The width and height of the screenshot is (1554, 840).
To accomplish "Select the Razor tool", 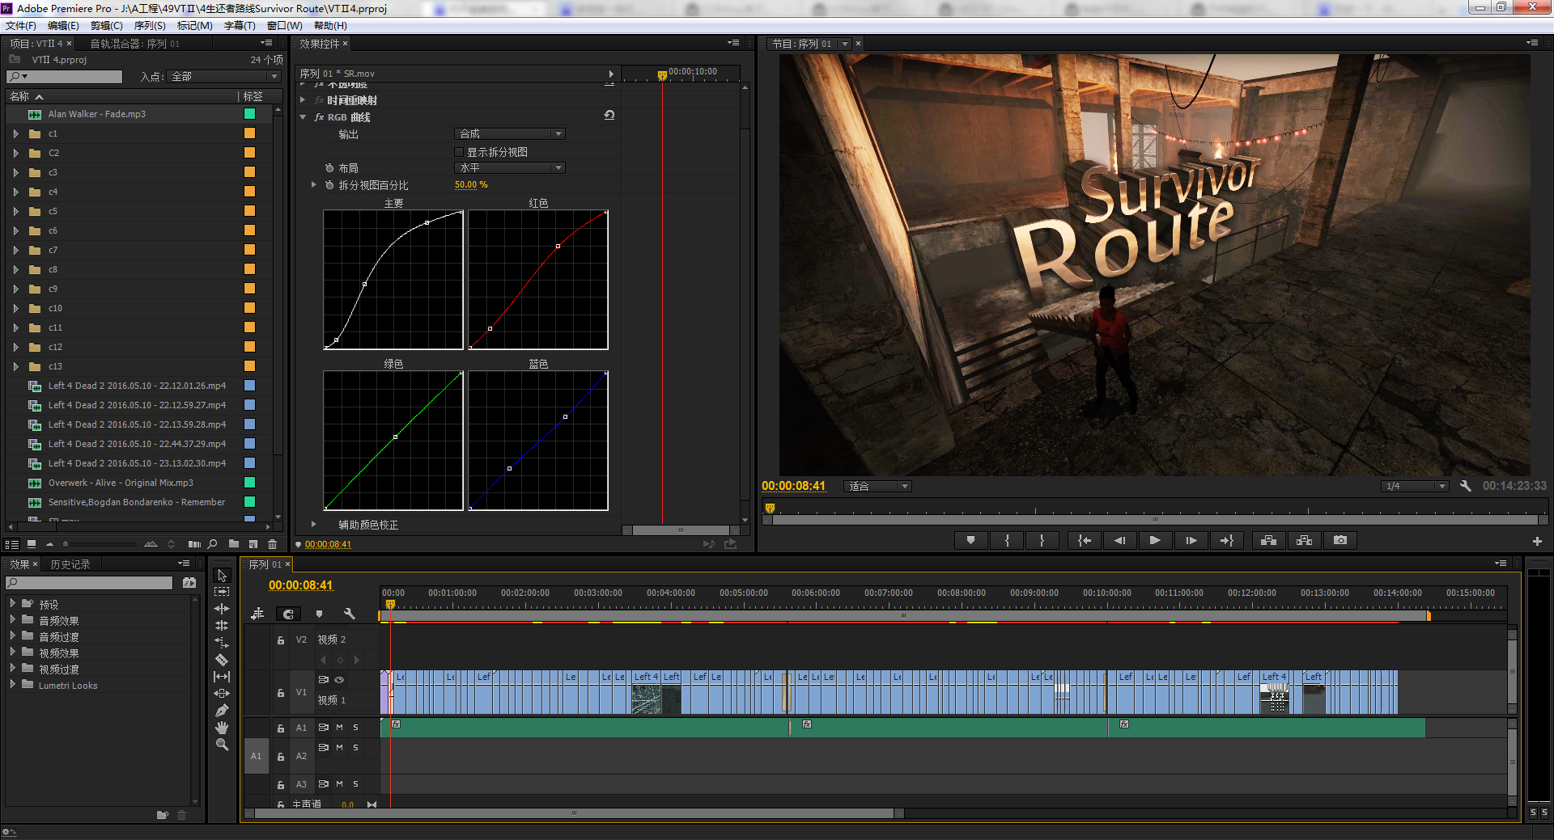I will [x=222, y=660].
